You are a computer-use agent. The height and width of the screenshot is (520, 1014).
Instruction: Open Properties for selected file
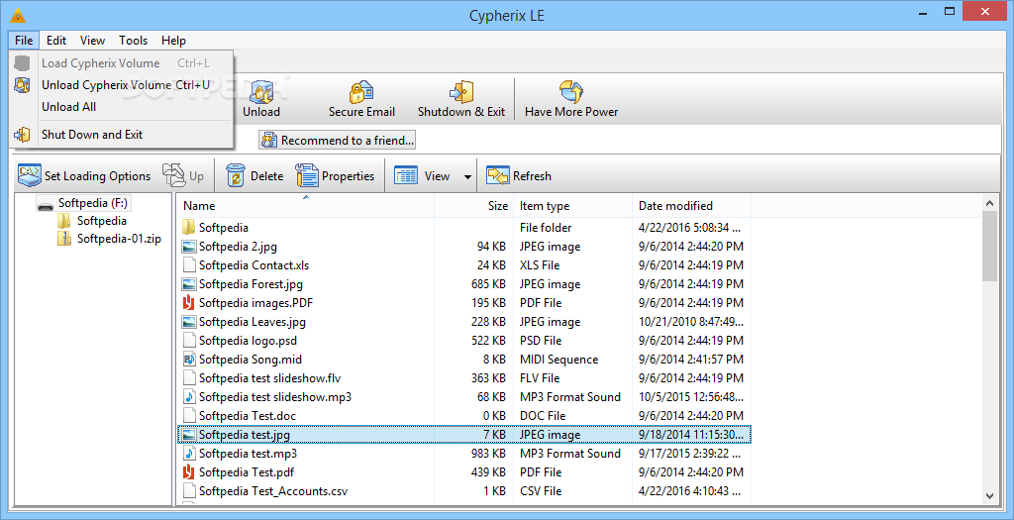tap(335, 176)
